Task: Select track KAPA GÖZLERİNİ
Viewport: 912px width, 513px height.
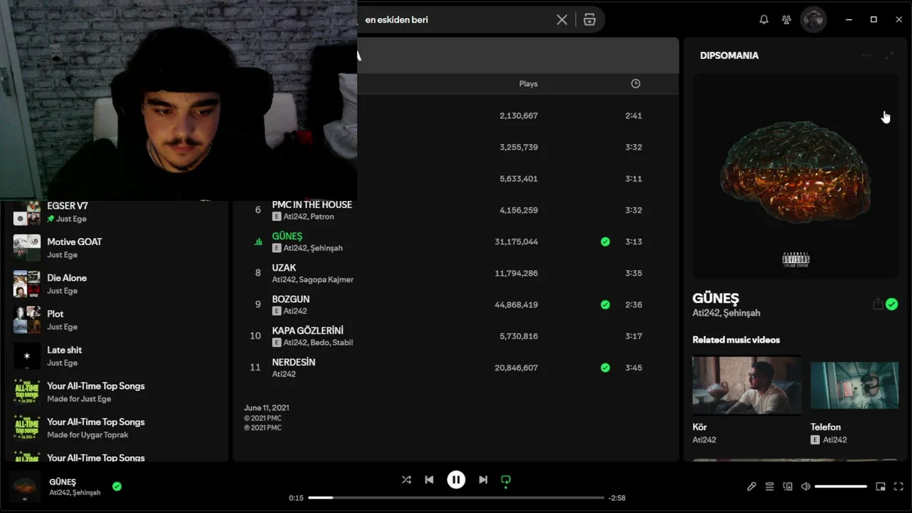Action: point(308,331)
